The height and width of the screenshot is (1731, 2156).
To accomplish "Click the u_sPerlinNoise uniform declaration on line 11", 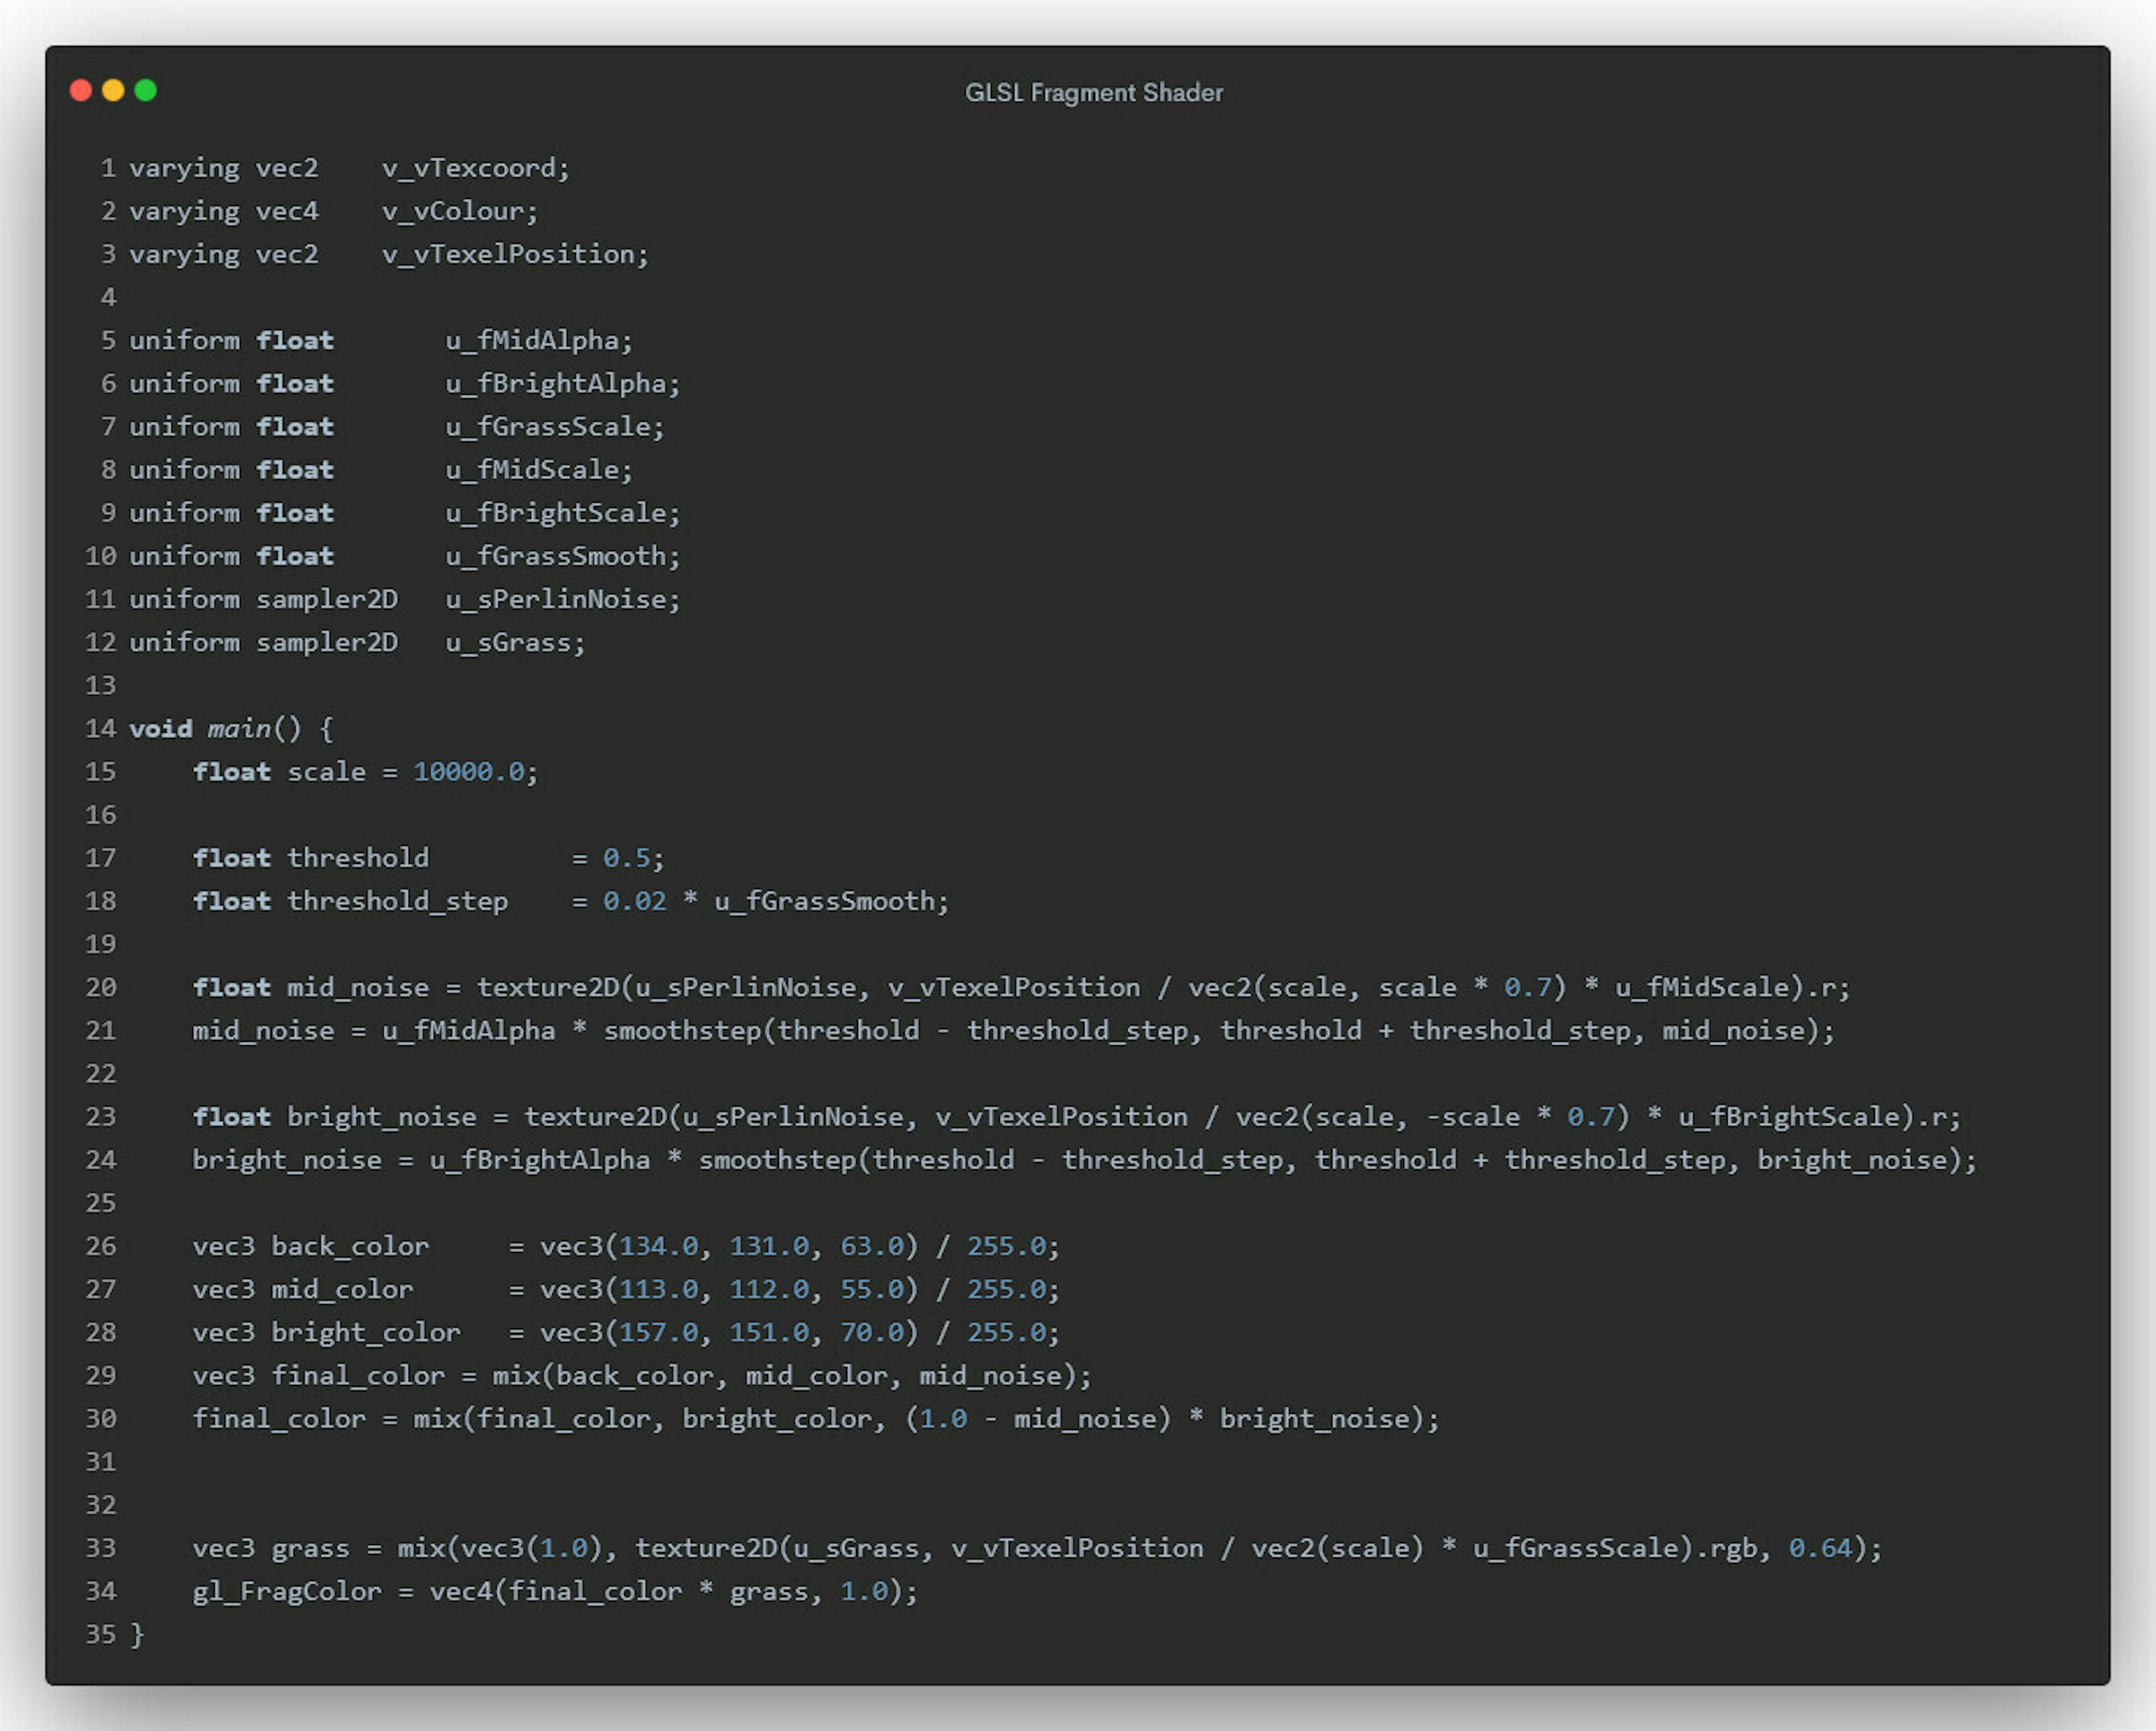I will point(561,599).
